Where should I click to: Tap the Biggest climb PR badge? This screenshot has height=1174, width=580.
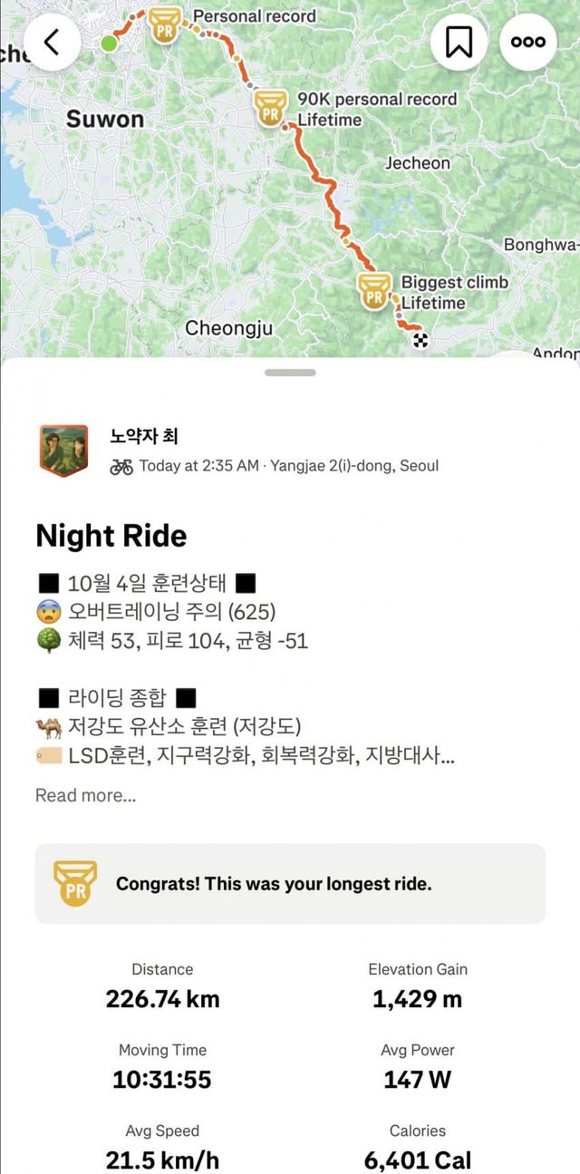click(x=374, y=290)
